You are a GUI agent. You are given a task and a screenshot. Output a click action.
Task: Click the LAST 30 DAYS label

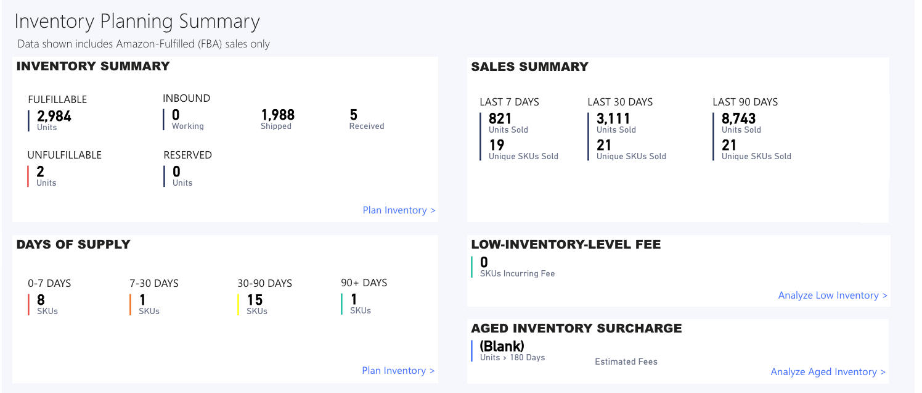point(620,102)
